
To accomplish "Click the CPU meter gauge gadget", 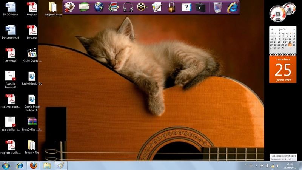I will pyautogui.click(x=277, y=14).
